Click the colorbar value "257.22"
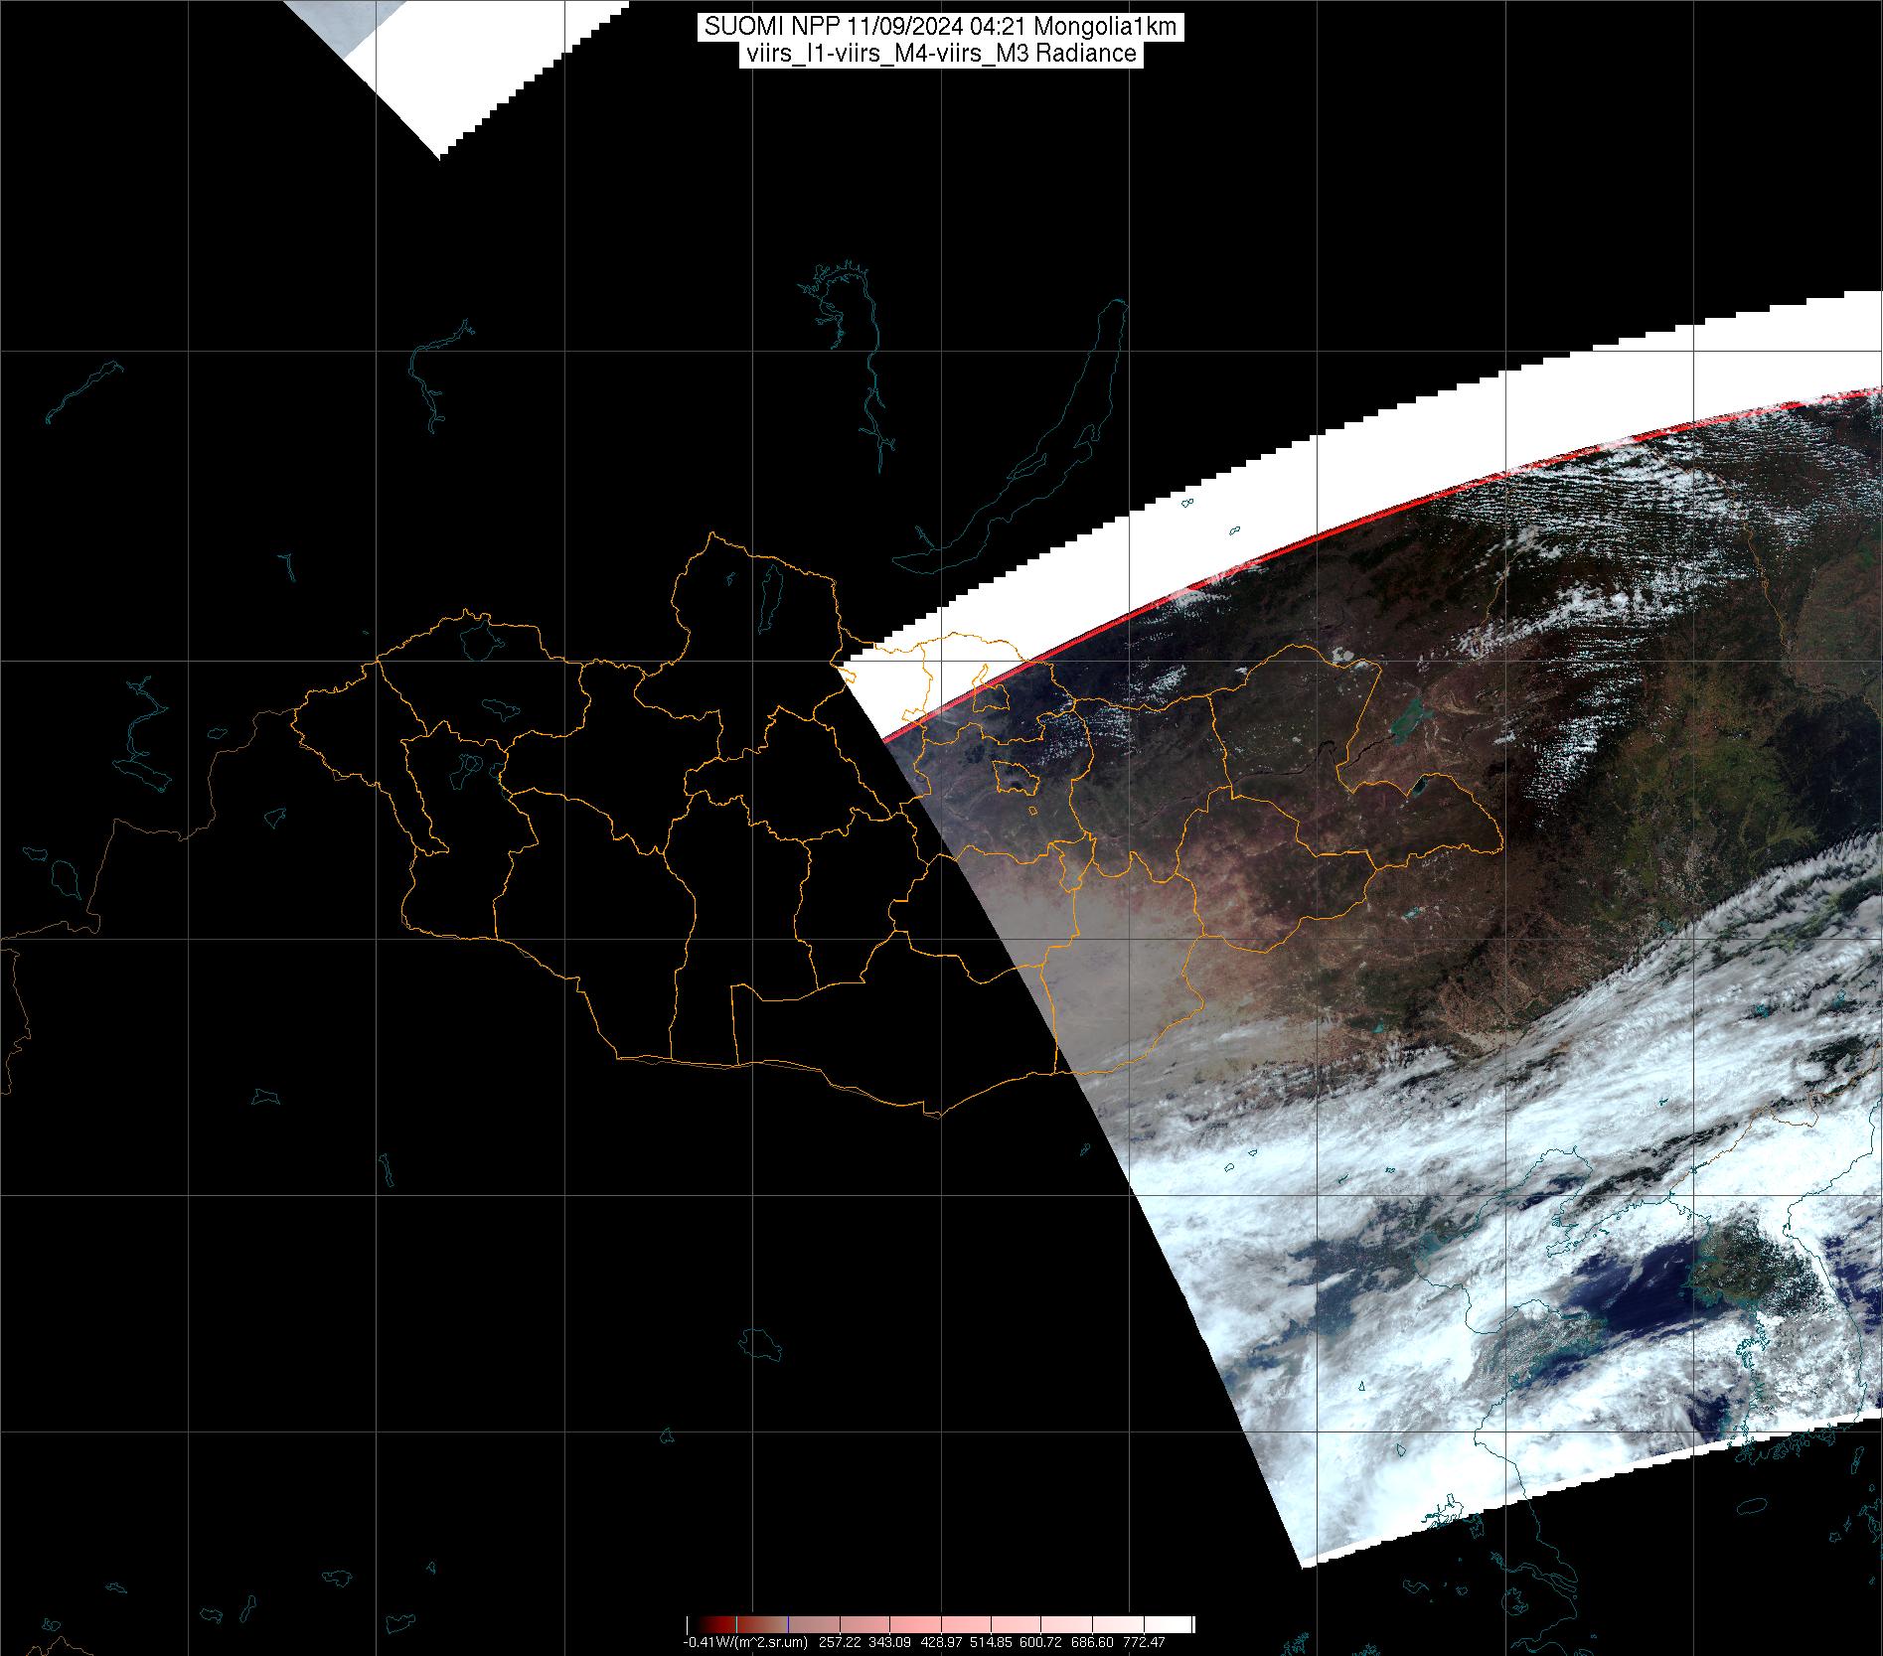 (840, 1642)
